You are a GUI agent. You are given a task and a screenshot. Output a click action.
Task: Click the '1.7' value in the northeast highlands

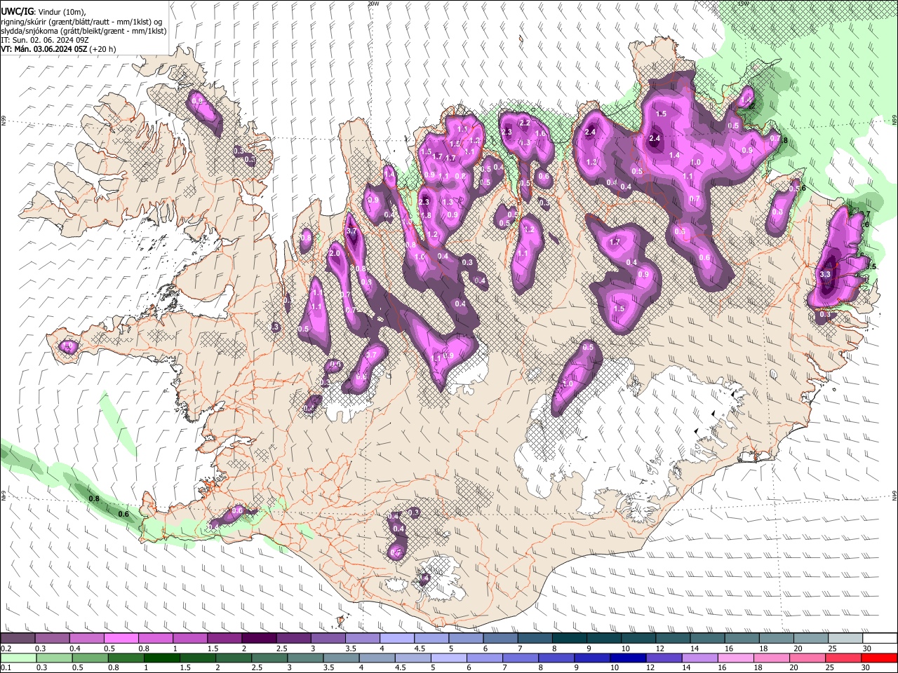point(615,241)
